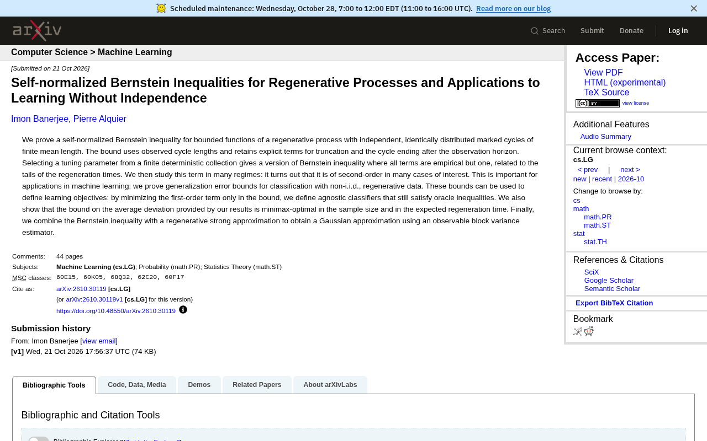The width and height of the screenshot is (707, 441).
Task: Open the DOI link for this paper
Action: click(116, 311)
